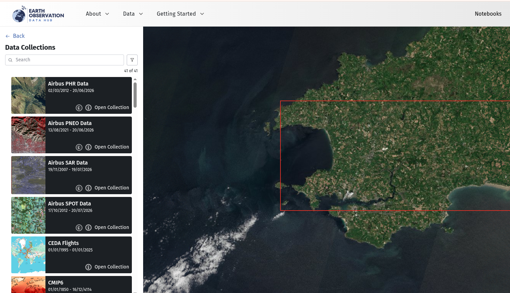Click the CMIP6 collection title
This screenshot has width=510, height=293.
(56, 283)
